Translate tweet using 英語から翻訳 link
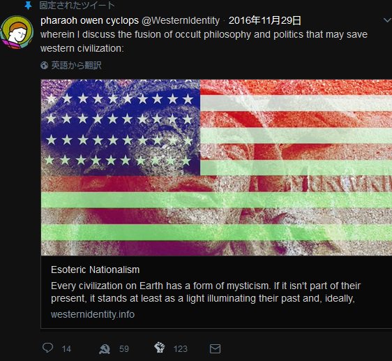 click(76, 66)
